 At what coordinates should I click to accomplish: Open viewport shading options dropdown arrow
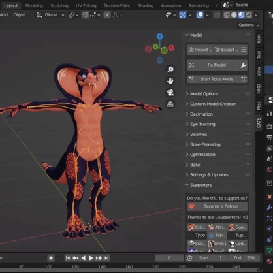256,15
